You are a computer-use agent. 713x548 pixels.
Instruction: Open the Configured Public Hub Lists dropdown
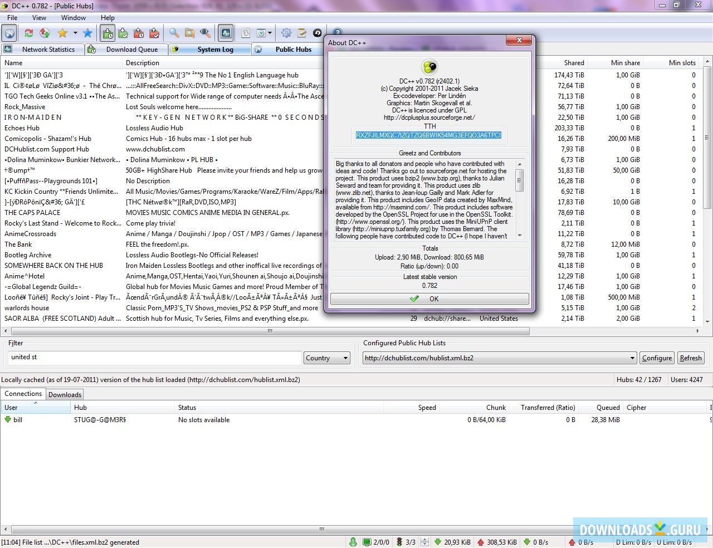[x=499, y=358]
